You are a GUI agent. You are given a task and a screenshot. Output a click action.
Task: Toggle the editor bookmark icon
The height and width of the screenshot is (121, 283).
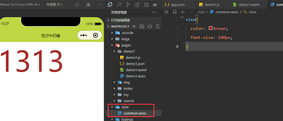point(175,12)
